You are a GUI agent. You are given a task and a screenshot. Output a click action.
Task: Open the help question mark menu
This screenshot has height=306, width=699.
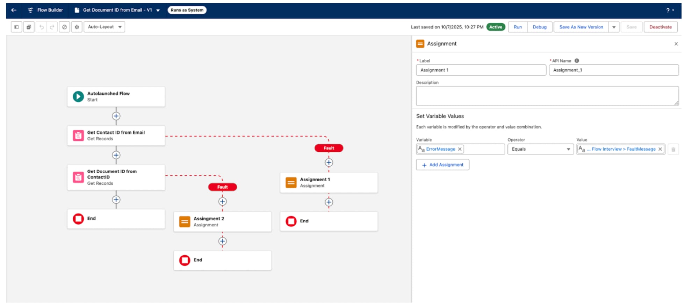coord(669,10)
